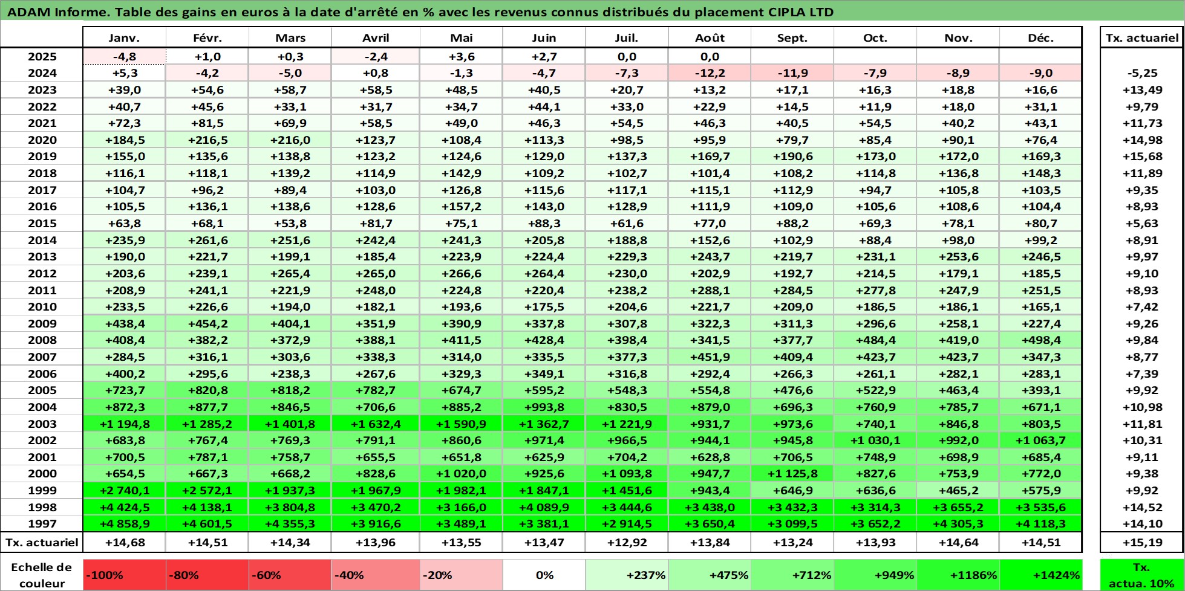Select the -60% color scale swatch
This screenshot has height=591, width=1185.
point(290,575)
